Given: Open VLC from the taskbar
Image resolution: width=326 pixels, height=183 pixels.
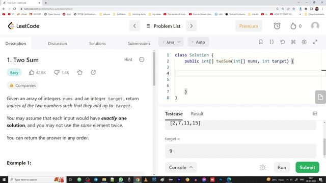Looking at the screenshot, I should pyautogui.click(x=146, y=179).
